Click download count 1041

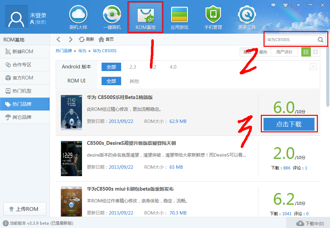click(287, 214)
